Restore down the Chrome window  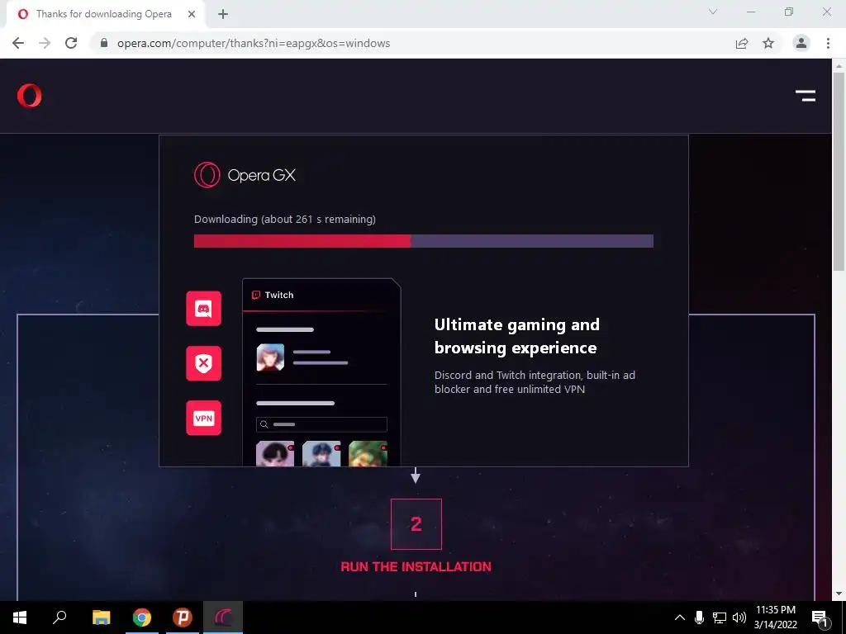point(789,12)
